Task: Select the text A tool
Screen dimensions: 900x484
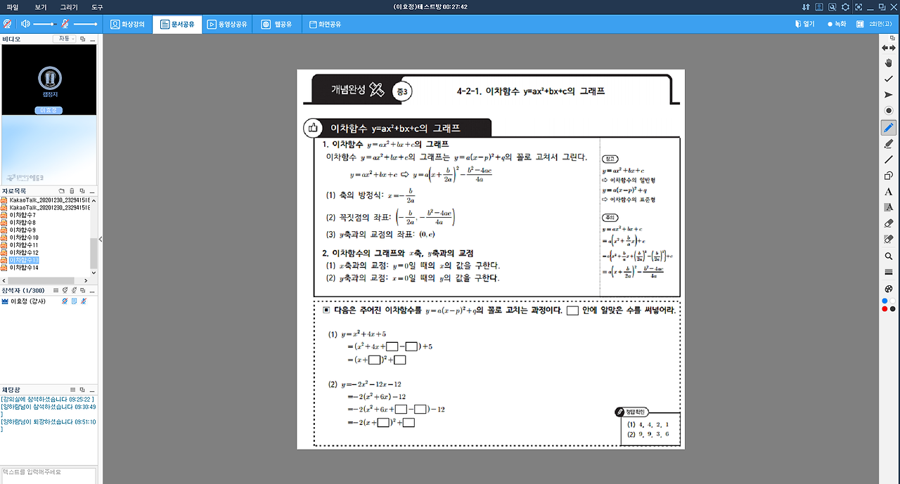Action: (x=889, y=192)
